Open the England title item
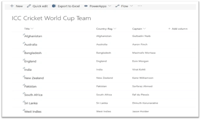The height and width of the screenshot is (120, 201). 30,61
